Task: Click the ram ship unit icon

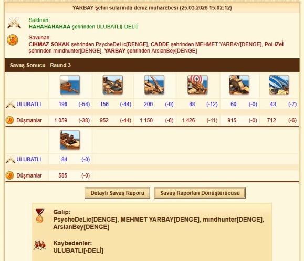Action: (x=70, y=85)
